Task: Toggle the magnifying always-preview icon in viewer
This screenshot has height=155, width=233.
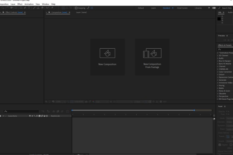Action: (x=46, y=101)
